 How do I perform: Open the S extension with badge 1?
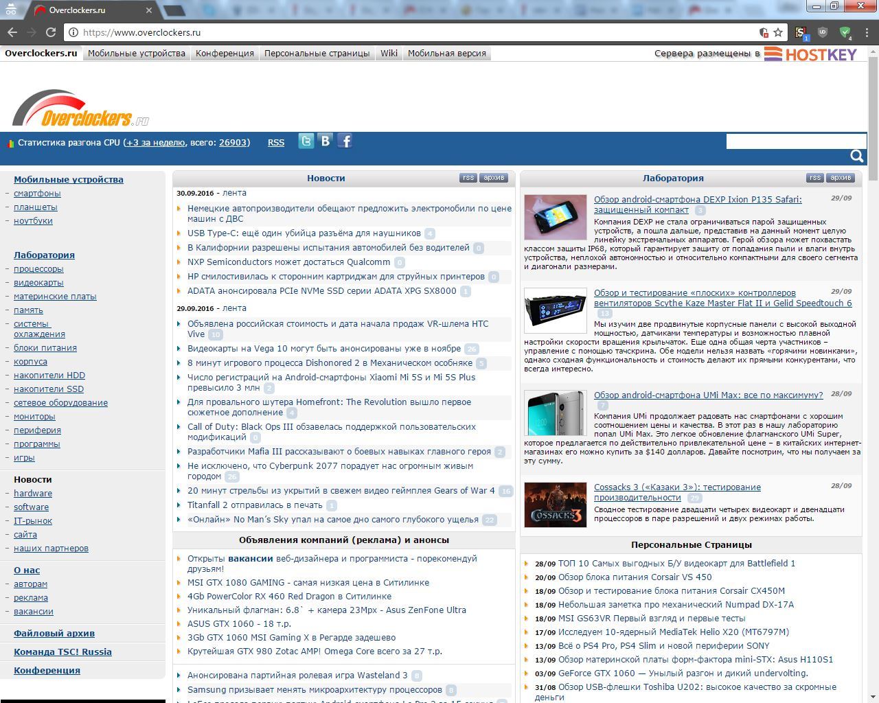801,32
